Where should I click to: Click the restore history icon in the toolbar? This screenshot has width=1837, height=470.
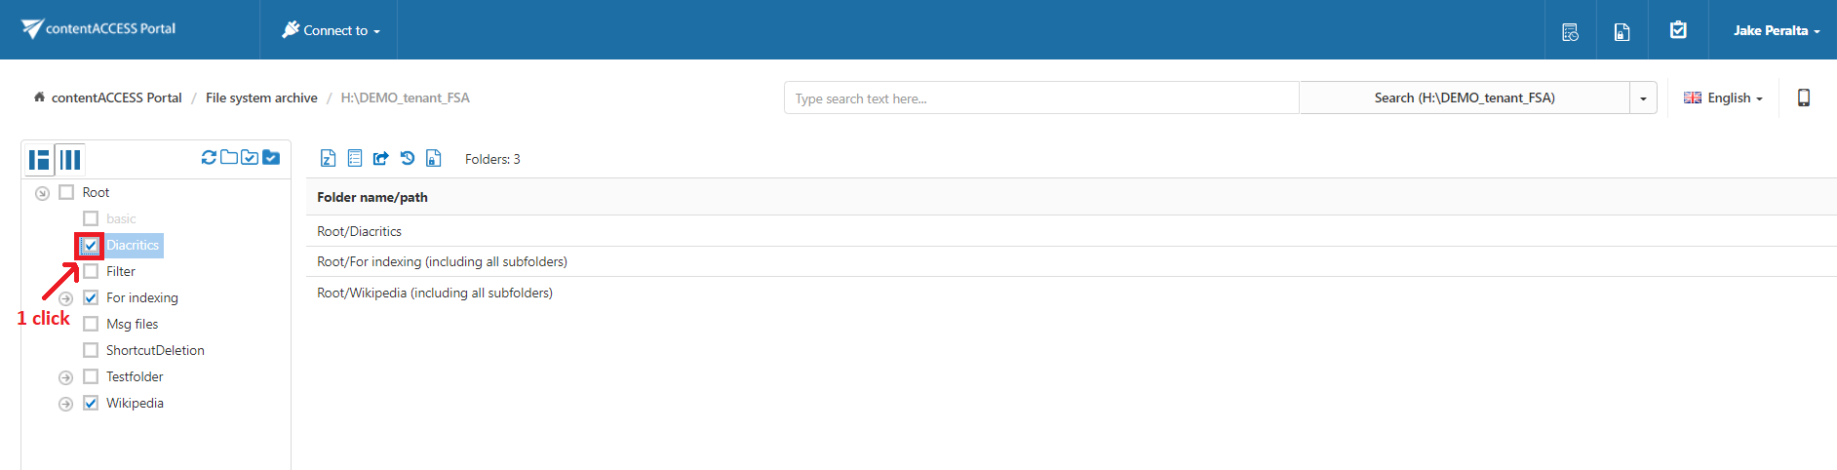click(408, 159)
